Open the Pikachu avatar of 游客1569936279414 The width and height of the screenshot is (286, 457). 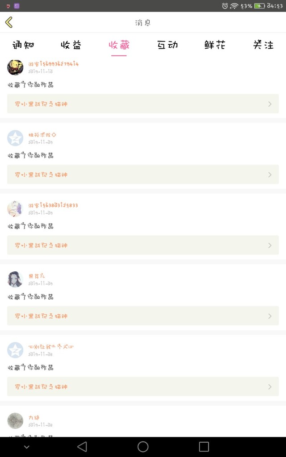click(x=15, y=67)
